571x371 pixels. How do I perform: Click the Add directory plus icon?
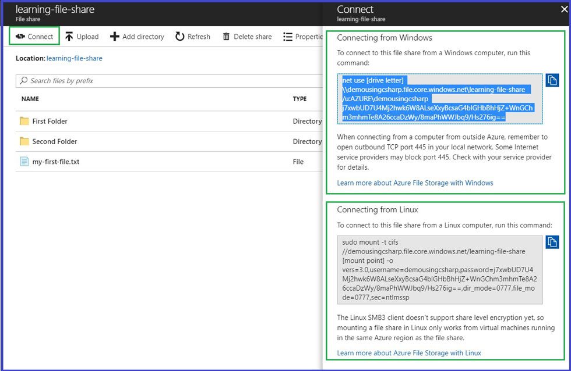115,37
